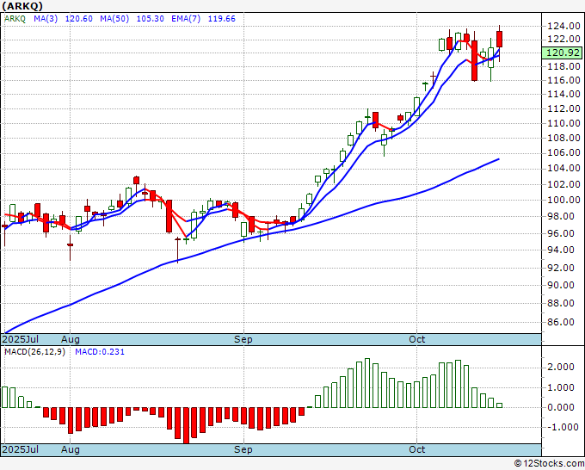Click the 106.00 price axis label
Image resolution: width=585 pixels, height=470 pixels.
click(563, 152)
